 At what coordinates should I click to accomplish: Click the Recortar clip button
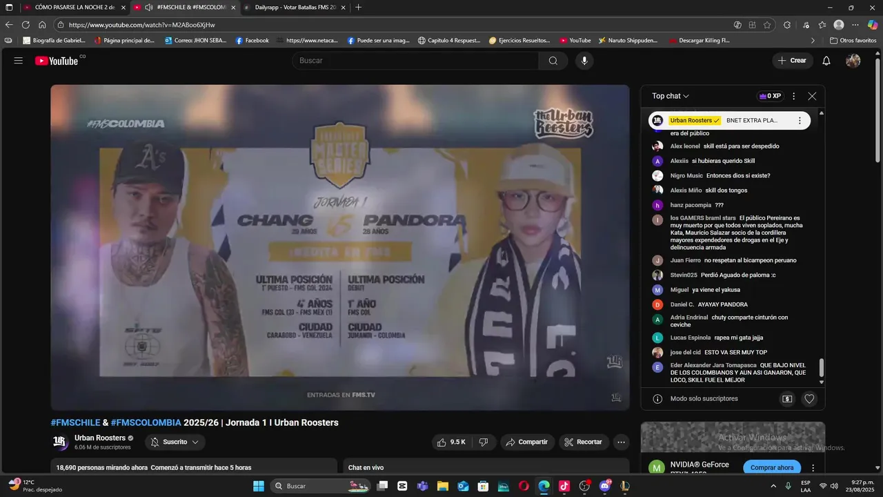pyautogui.click(x=584, y=442)
